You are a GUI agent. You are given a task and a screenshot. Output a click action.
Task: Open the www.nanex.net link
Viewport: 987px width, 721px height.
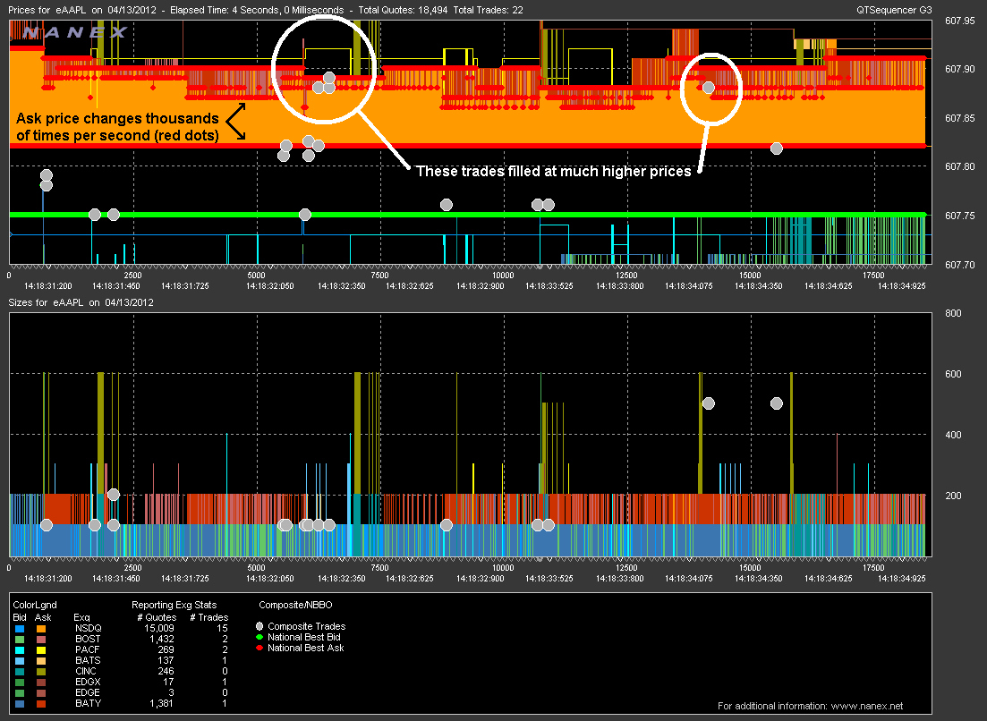[867, 706]
